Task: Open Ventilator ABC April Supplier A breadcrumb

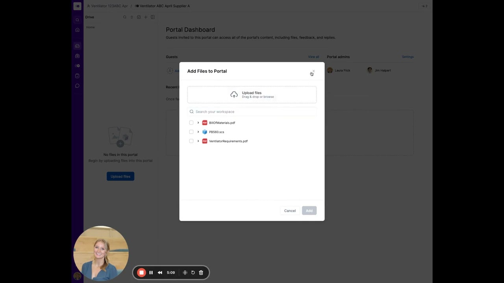Action: [162, 6]
